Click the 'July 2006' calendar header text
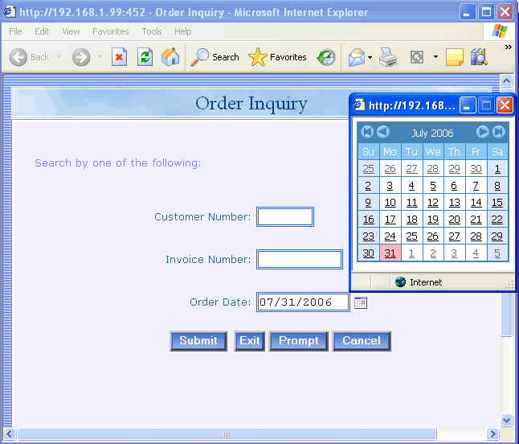 432,134
